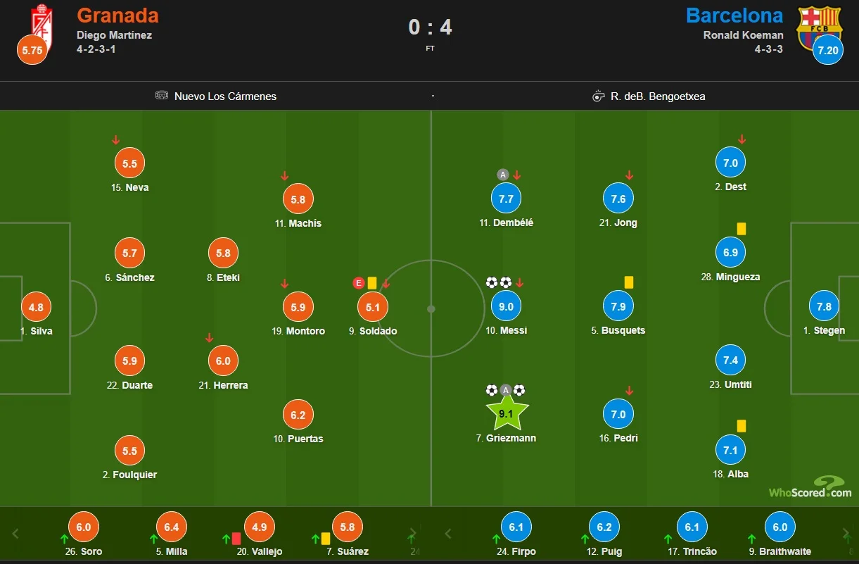
Task: Click the Granada club crest
Action: [x=42, y=23]
